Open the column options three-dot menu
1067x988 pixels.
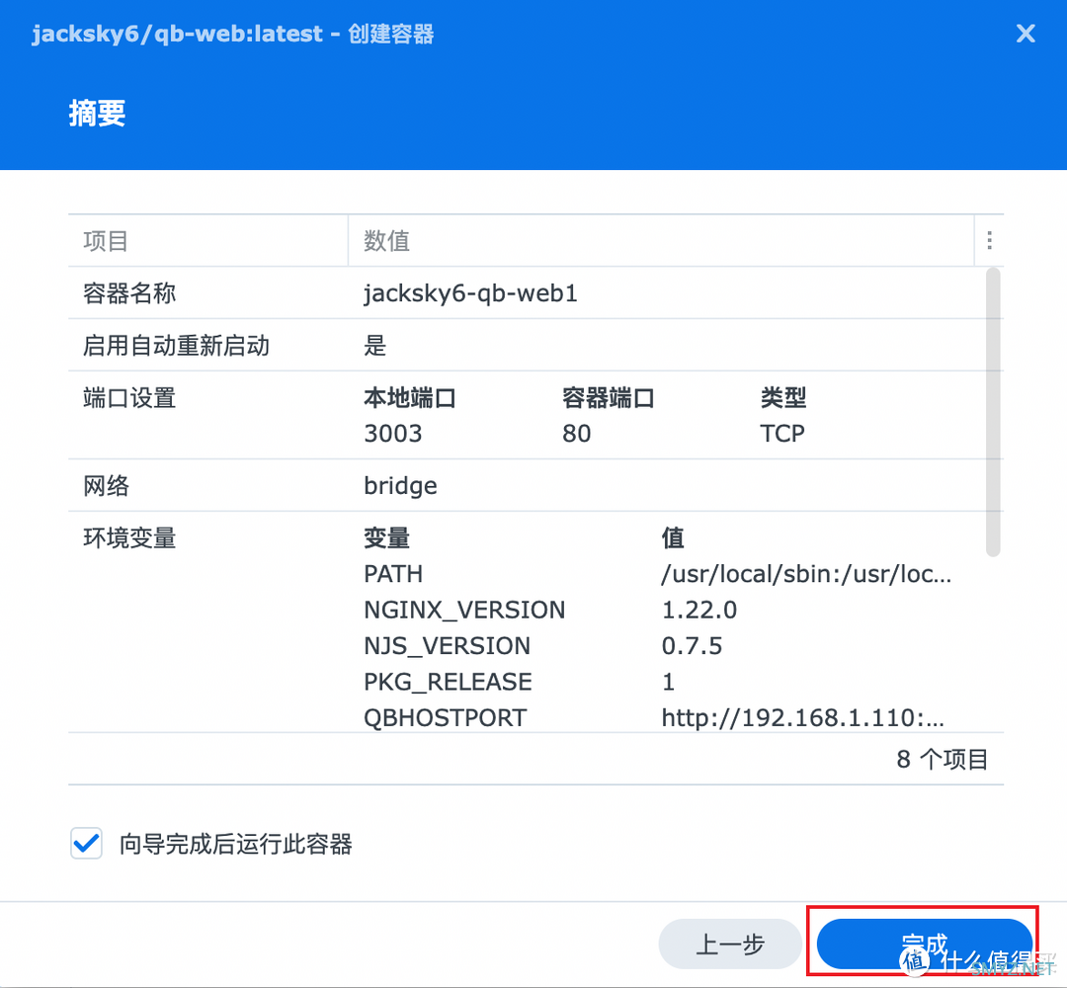[989, 240]
